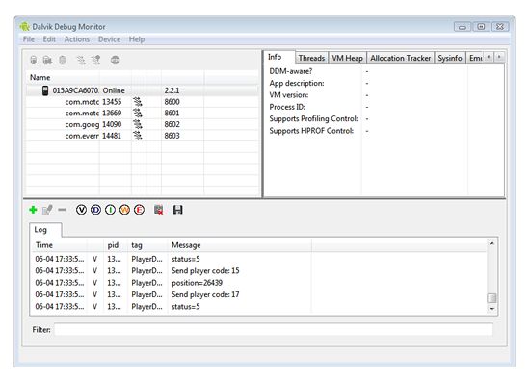Click the tabs left scroll arrow

pyautogui.click(x=489, y=57)
